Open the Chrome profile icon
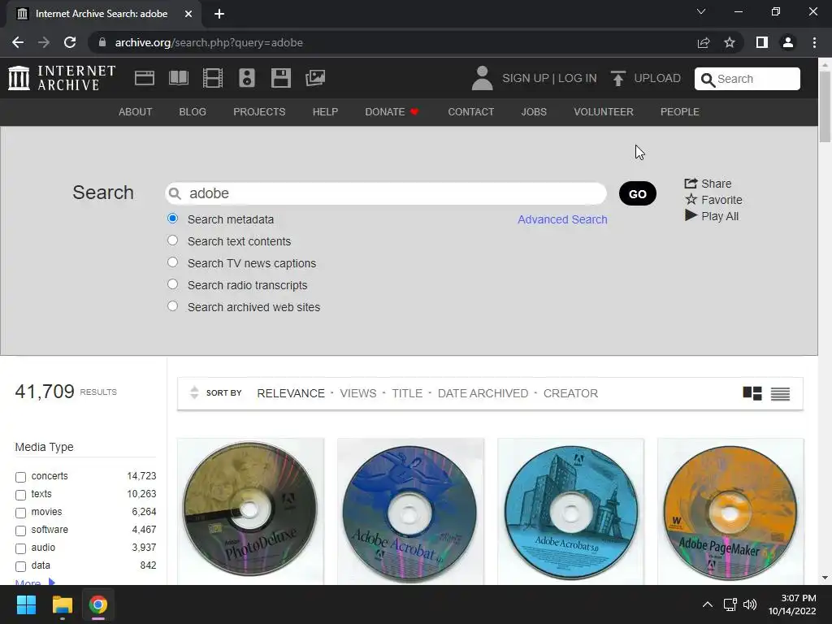The image size is (832, 624). 788,42
